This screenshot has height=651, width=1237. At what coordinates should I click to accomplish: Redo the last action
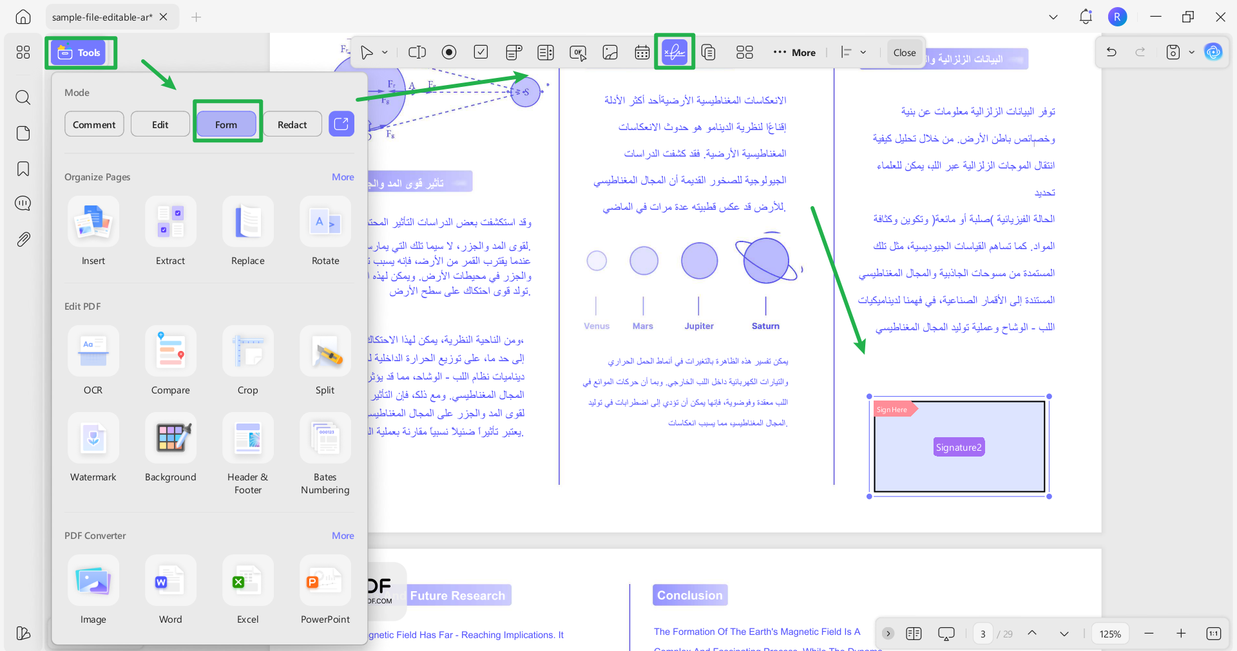(x=1140, y=52)
